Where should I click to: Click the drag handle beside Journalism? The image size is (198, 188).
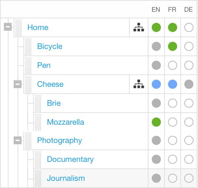pyautogui.click(x=38, y=179)
